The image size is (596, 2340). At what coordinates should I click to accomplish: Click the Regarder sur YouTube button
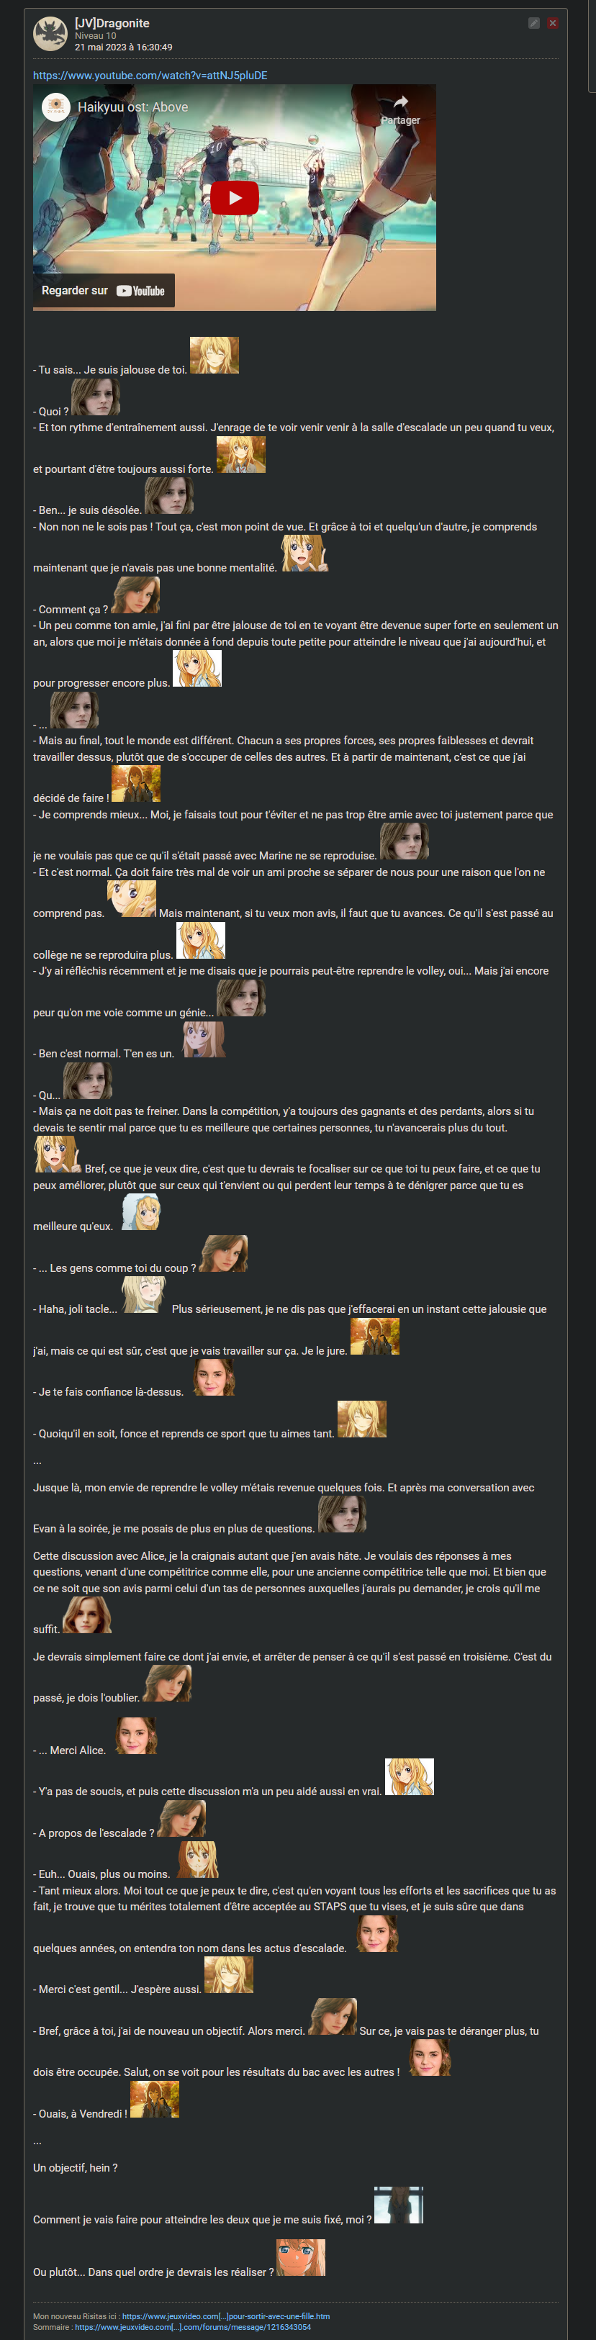(104, 291)
